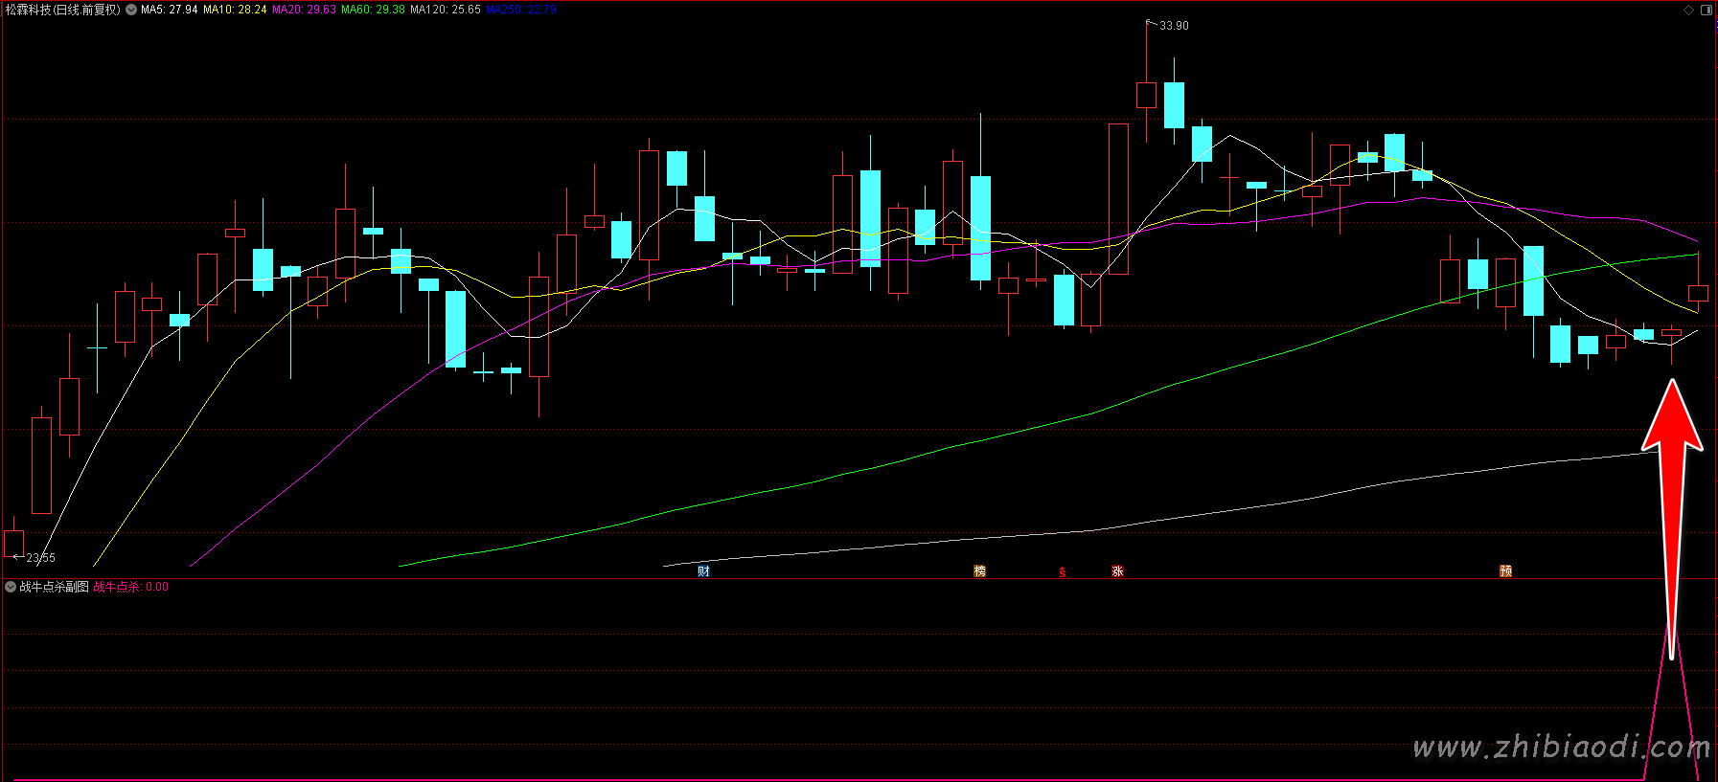Screen dimensions: 1718x782
Task: Click the 23.55 low price marker
Action: [x=40, y=558]
